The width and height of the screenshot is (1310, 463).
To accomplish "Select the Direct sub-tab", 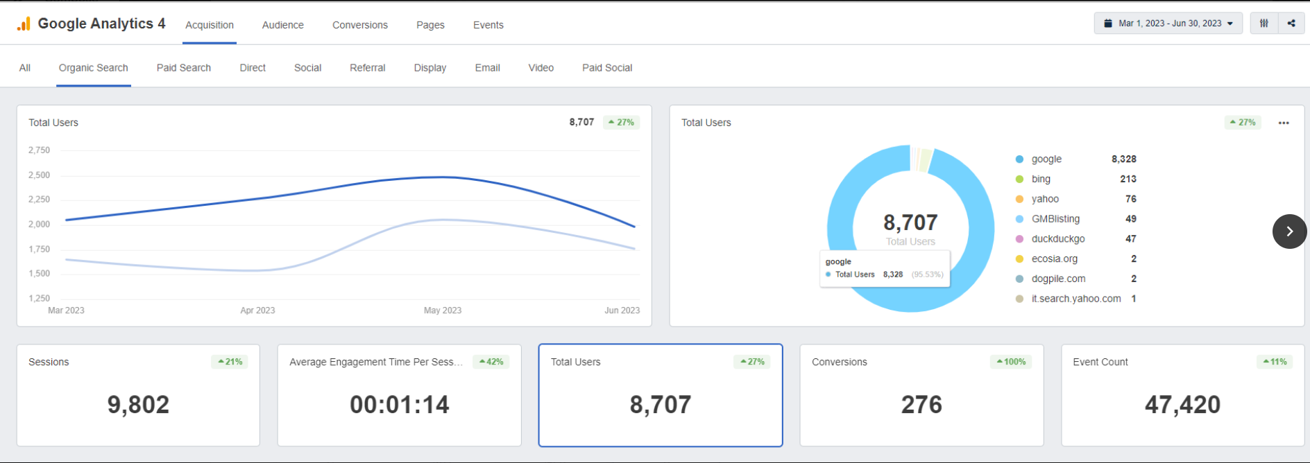I will click(x=253, y=68).
